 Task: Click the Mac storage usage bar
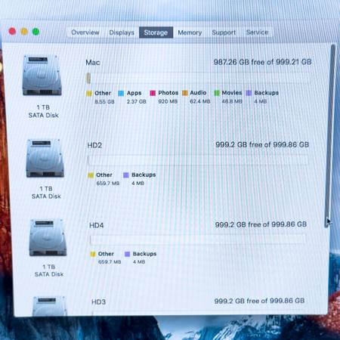coord(198,78)
